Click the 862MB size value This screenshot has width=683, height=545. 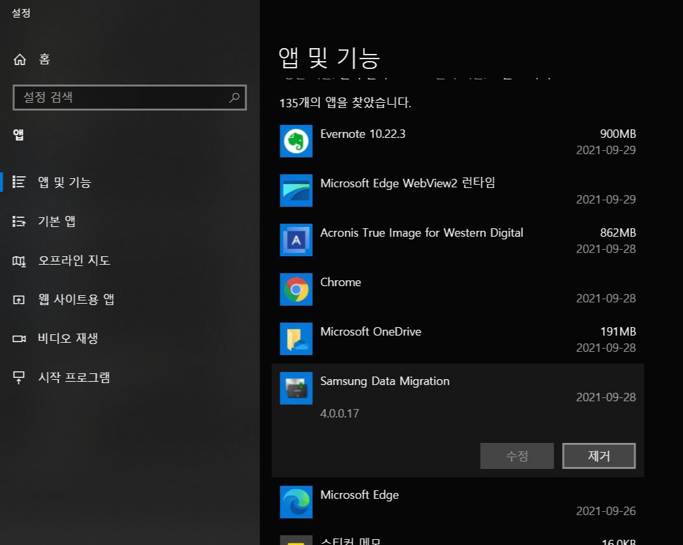coord(618,233)
